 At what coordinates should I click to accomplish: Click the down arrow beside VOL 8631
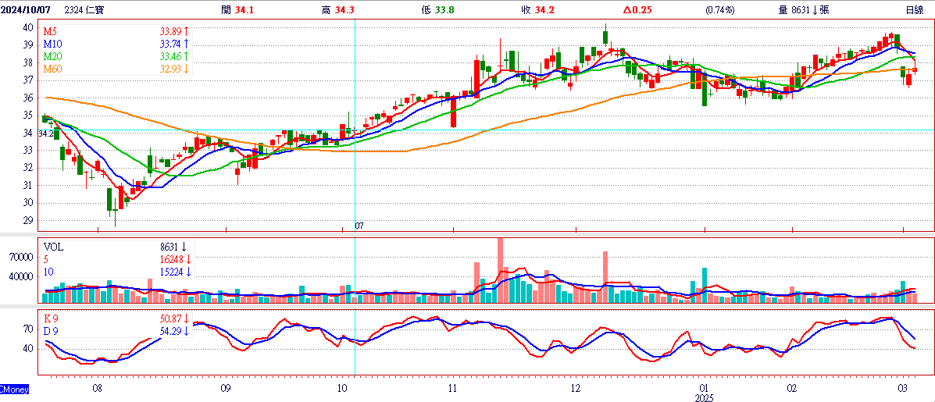tap(184, 247)
